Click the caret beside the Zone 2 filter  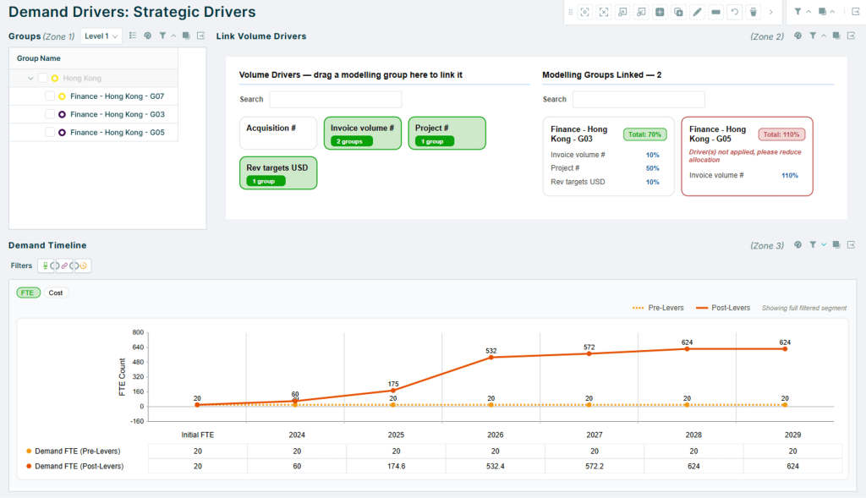824,36
